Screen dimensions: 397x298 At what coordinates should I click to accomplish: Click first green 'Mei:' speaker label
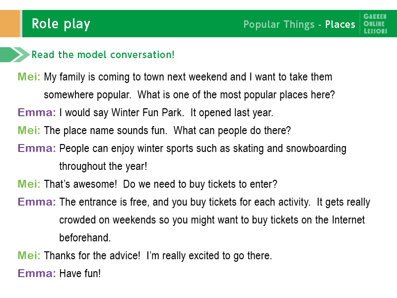[29, 76]
